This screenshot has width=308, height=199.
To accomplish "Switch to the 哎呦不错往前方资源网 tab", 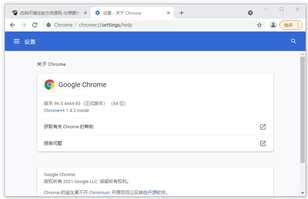I will [x=49, y=13].
